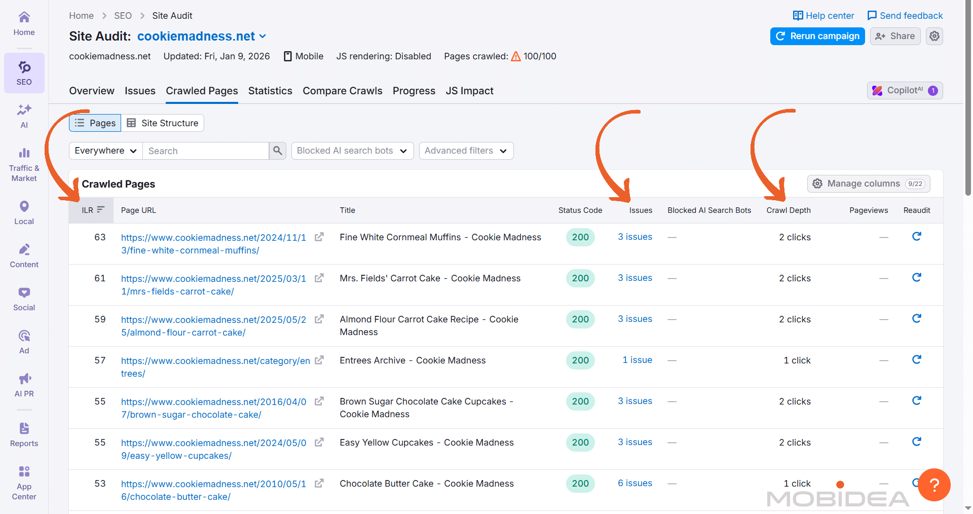This screenshot has width=973, height=514.
Task: Open the Reports section
Action: point(24,434)
